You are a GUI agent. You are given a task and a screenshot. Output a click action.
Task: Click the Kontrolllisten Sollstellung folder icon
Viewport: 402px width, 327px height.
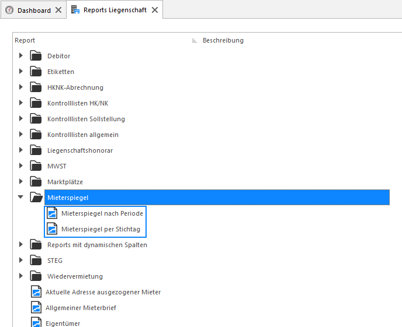[36, 119]
